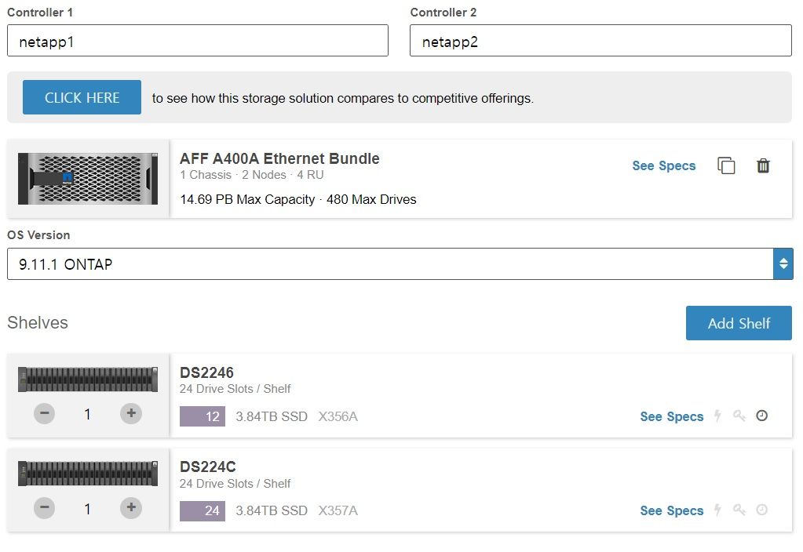Click the clock icon on the DS224C shelf

tap(761, 510)
